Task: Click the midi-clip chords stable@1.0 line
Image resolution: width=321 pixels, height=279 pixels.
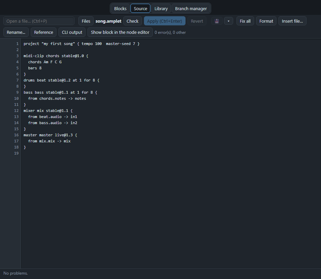Action: click(x=56, y=56)
